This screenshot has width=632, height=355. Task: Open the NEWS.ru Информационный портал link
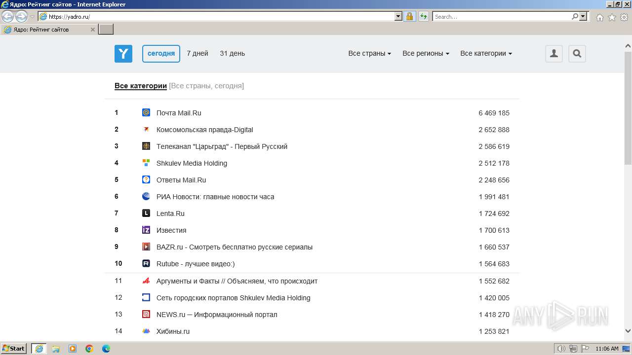[x=217, y=315]
